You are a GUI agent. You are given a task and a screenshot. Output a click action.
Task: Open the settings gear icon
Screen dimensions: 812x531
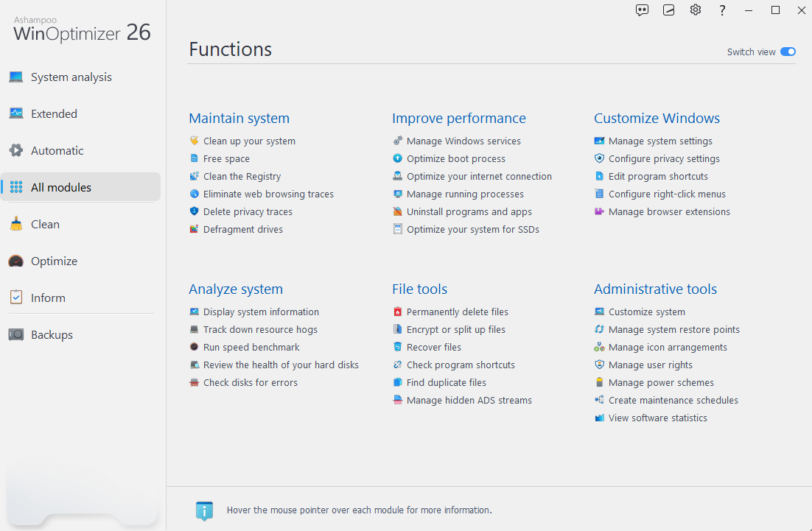point(696,10)
